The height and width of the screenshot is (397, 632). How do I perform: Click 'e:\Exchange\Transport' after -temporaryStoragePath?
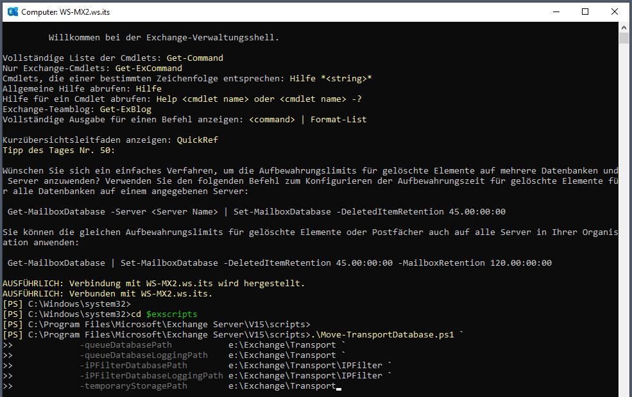(282, 385)
